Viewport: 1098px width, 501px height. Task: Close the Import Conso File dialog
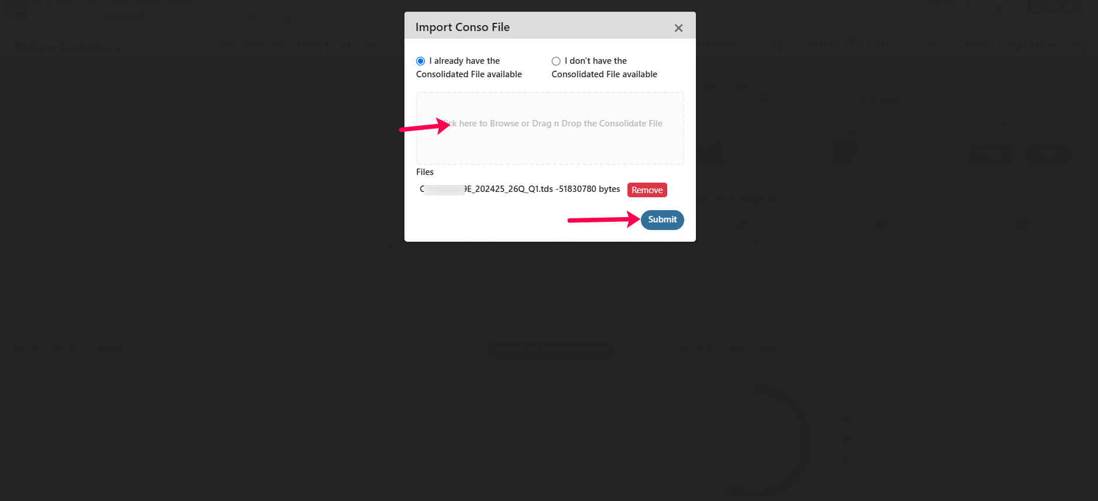[678, 28]
